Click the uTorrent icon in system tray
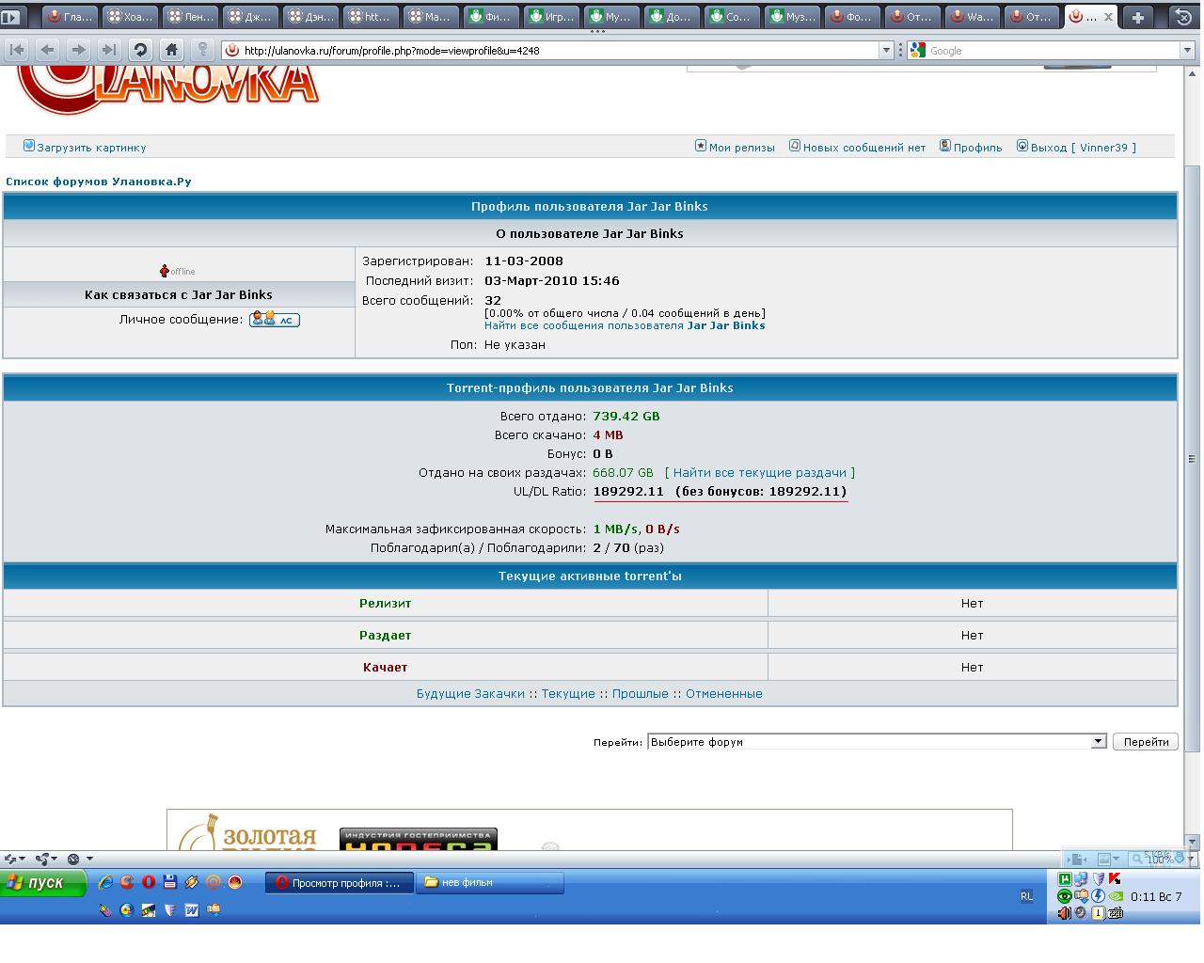This screenshot has height=963, width=1204. (1065, 879)
